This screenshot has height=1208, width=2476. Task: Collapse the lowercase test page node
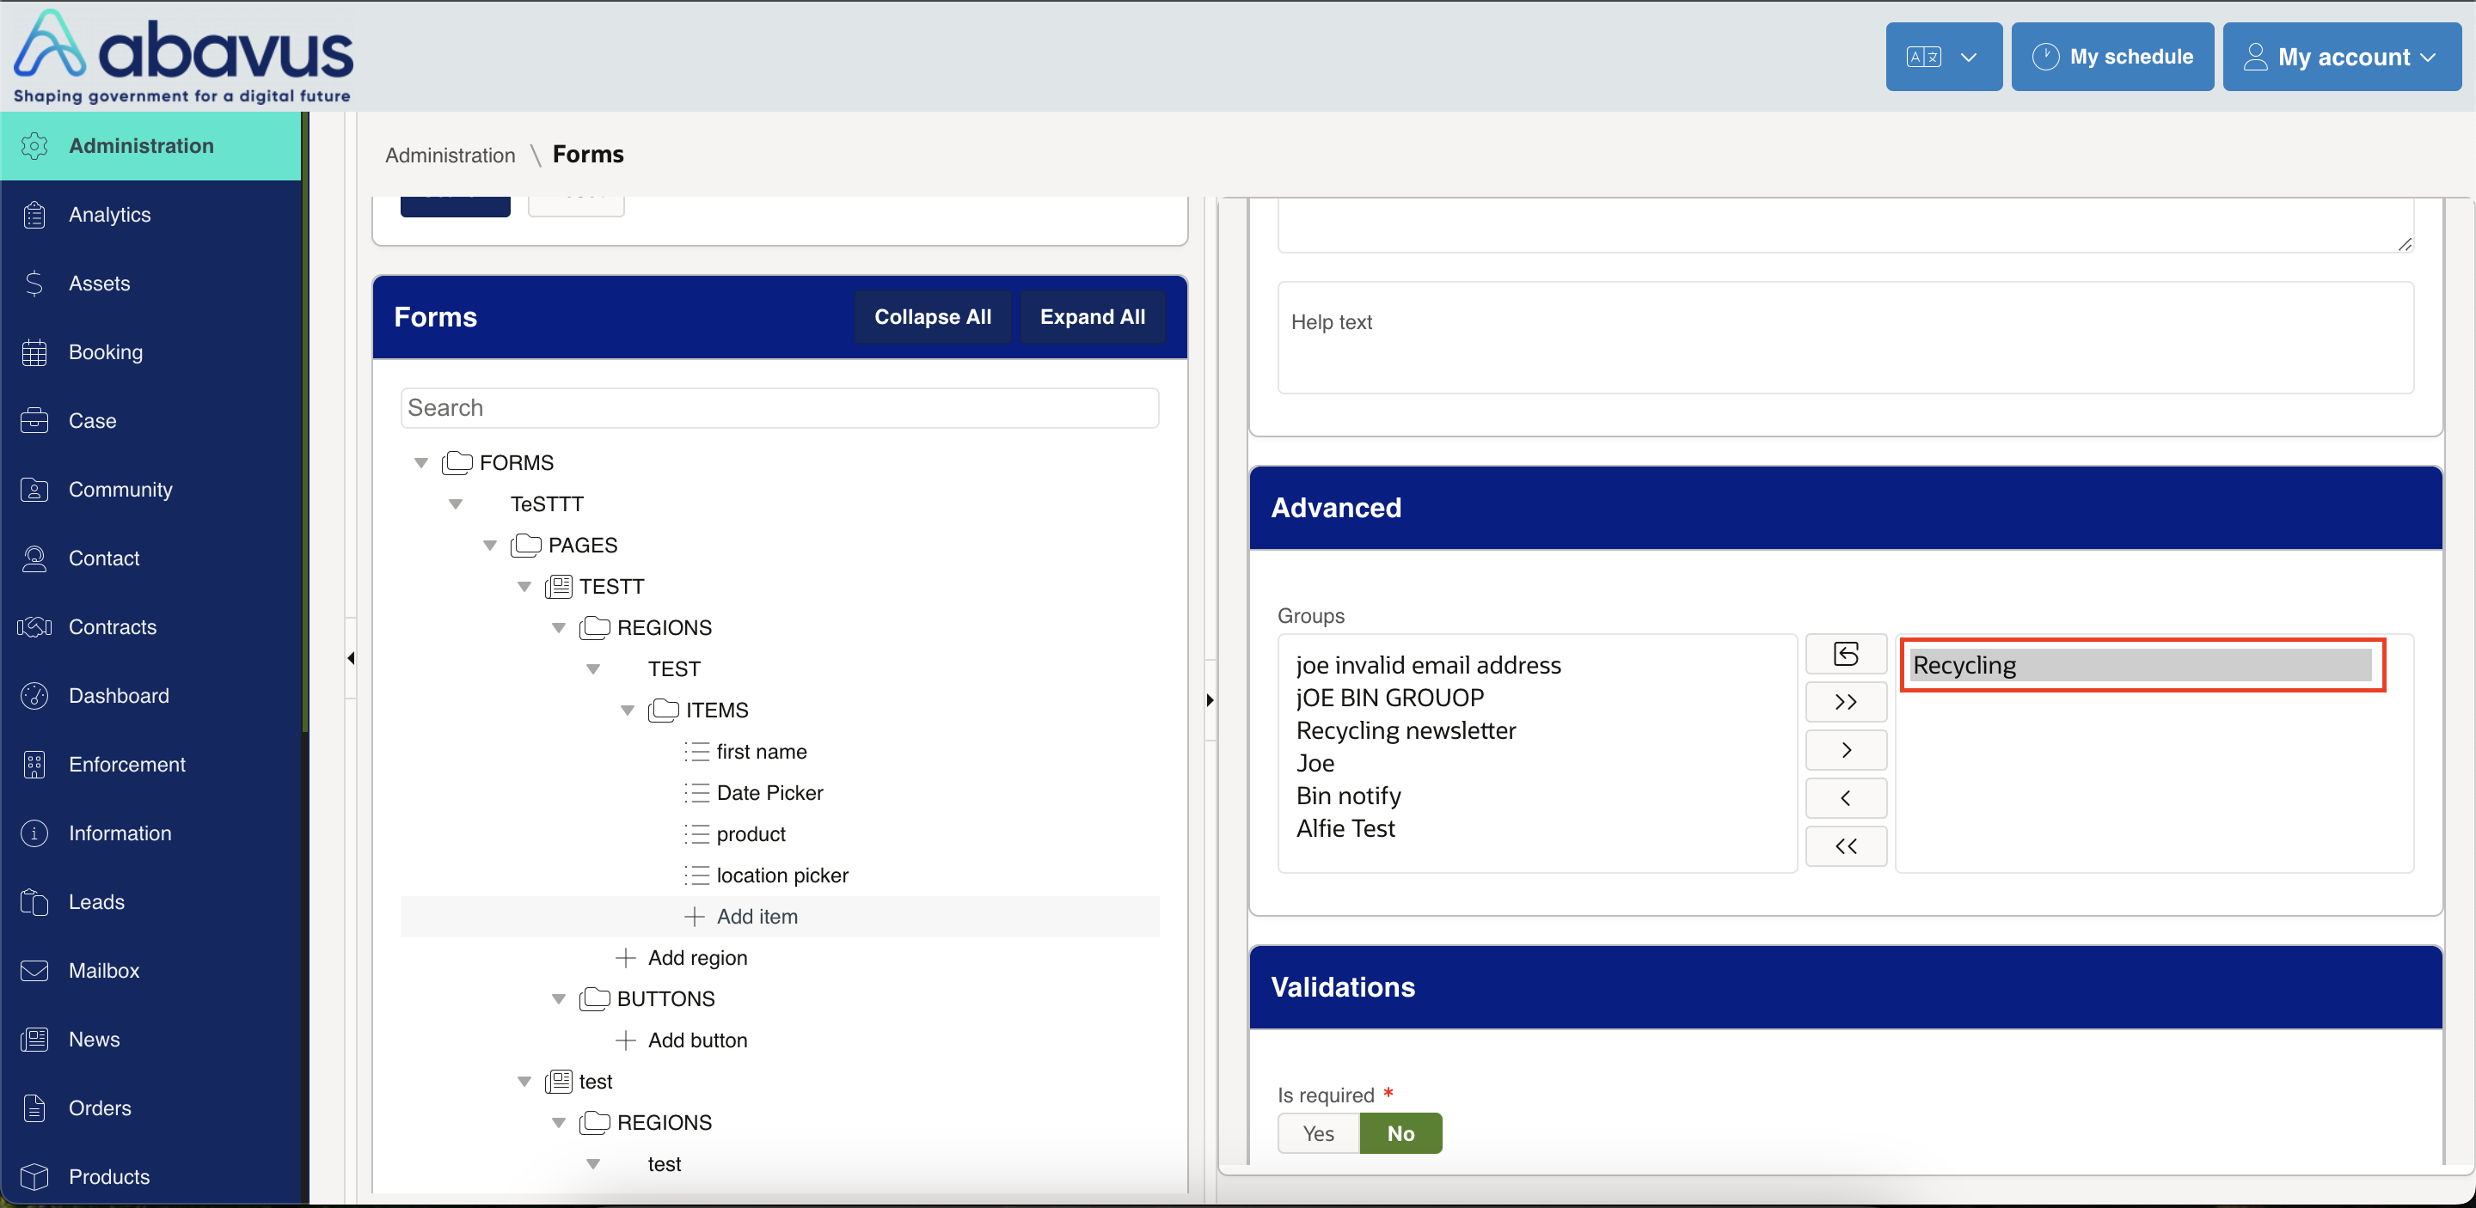[x=524, y=1083]
